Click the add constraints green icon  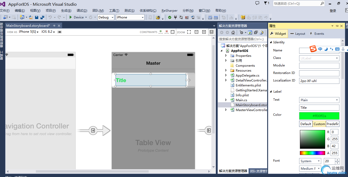[x=161, y=32]
